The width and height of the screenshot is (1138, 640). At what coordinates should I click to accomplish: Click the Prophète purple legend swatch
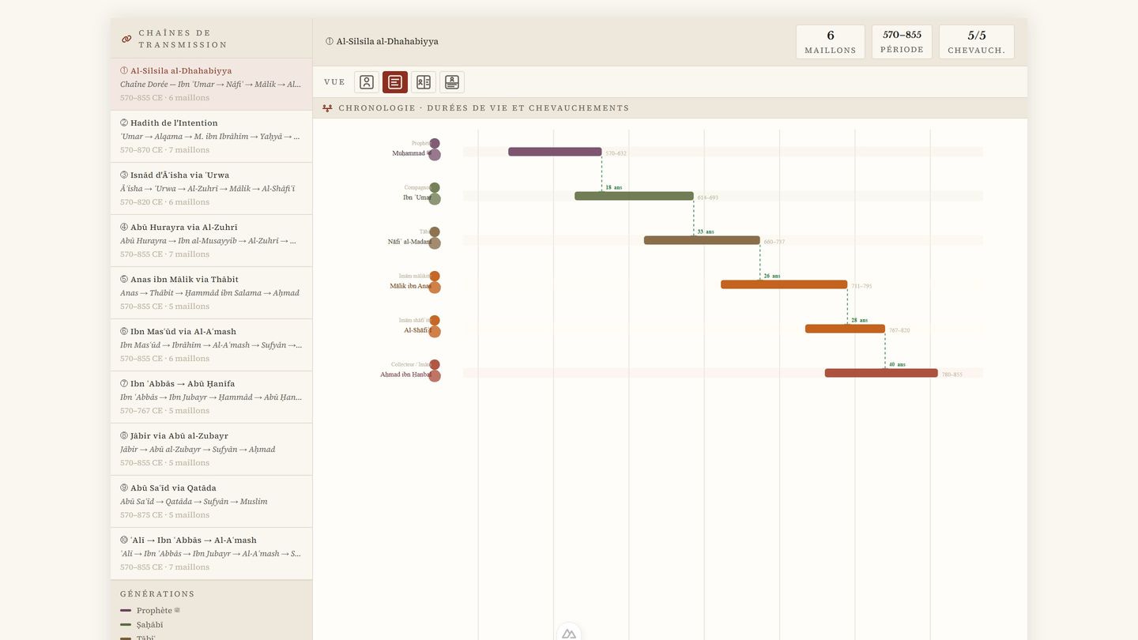(x=126, y=611)
